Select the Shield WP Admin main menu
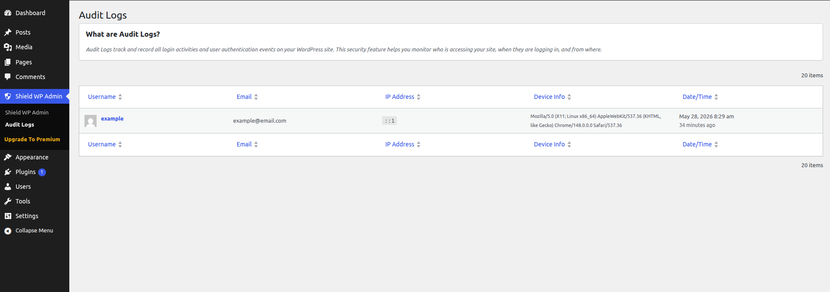The image size is (830, 292). coord(35,96)
